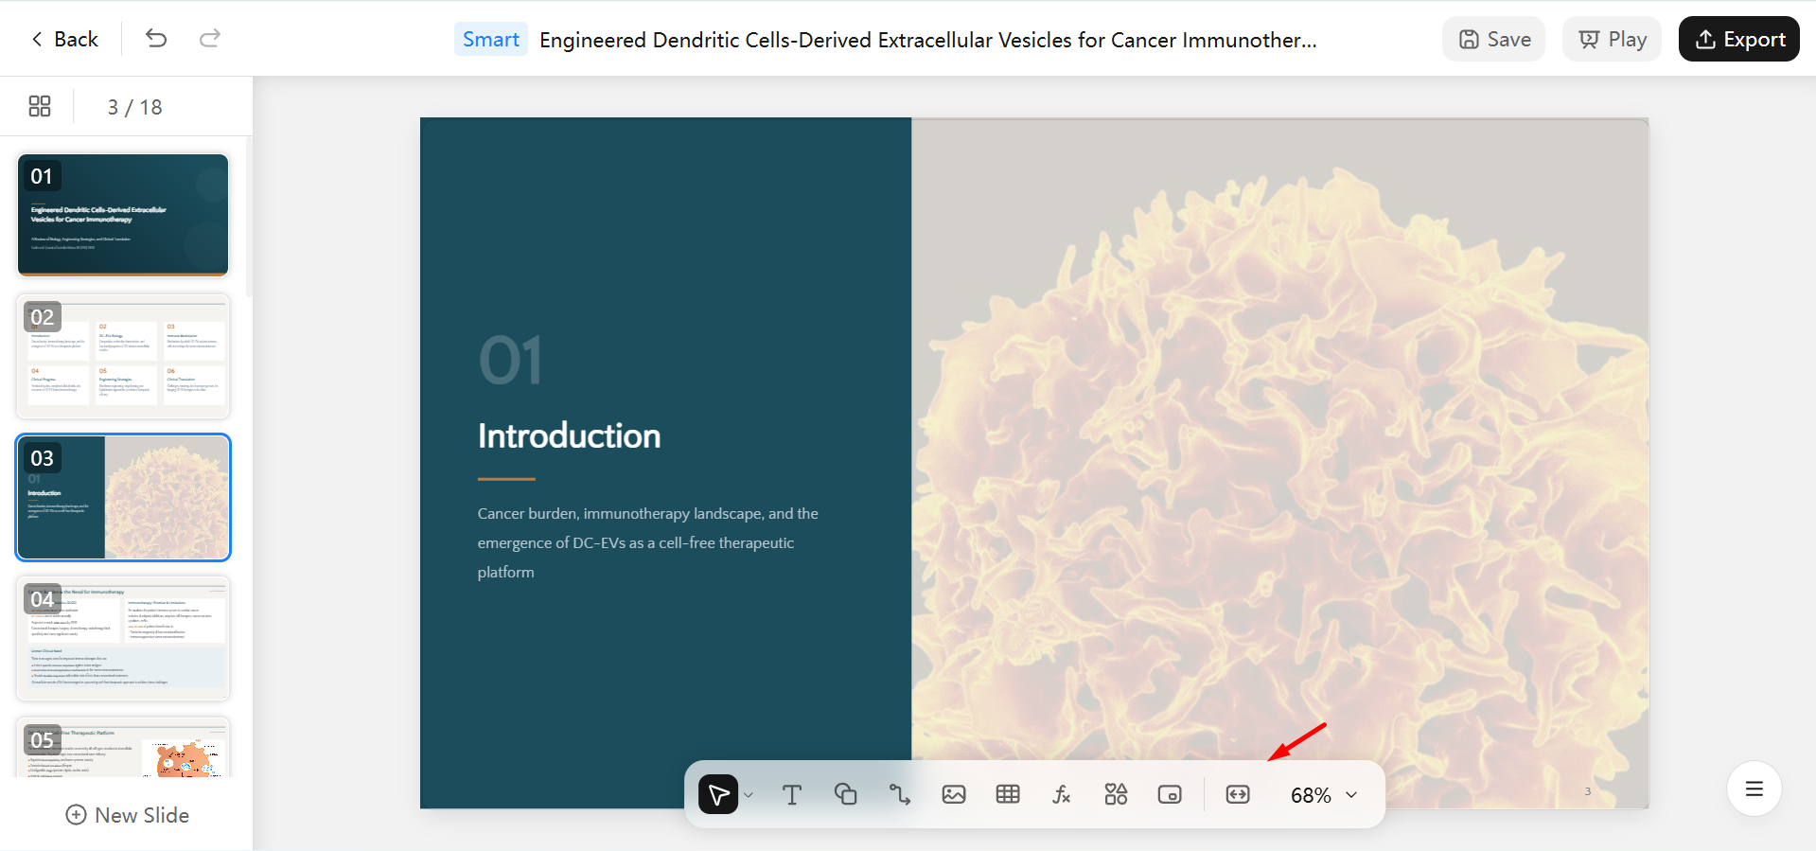Screen dimensions: 1816x851
Task: Select slide 01 thumbnail
Action: pyautogui.click(x=123, y=215)
